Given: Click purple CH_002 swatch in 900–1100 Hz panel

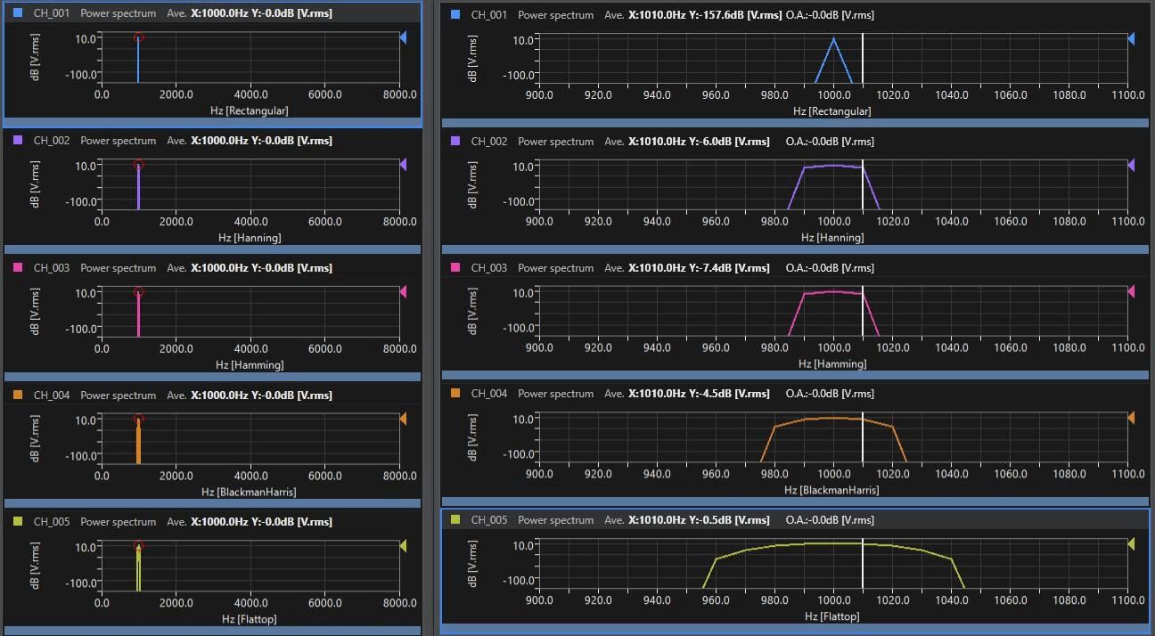Looking at the screenshot, I should (x=455, y=141).
